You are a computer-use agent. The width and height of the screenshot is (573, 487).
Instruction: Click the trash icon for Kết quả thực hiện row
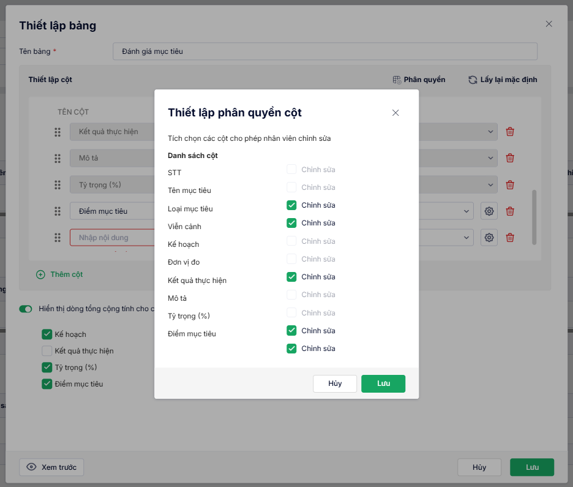tap(510, 132)
